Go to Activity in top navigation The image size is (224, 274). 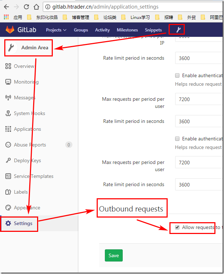(102, 30)
